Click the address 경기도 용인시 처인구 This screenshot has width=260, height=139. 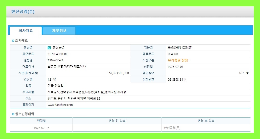tap(62, 99)
